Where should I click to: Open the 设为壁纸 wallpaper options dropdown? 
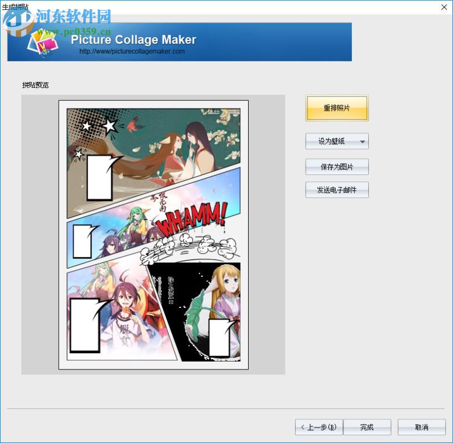[332, 141]
